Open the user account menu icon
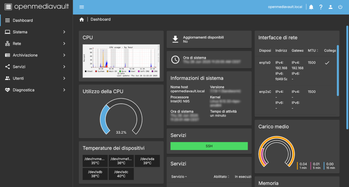This screenshot has width=349, height=187. pyautogui.click(x=331, y=7)
